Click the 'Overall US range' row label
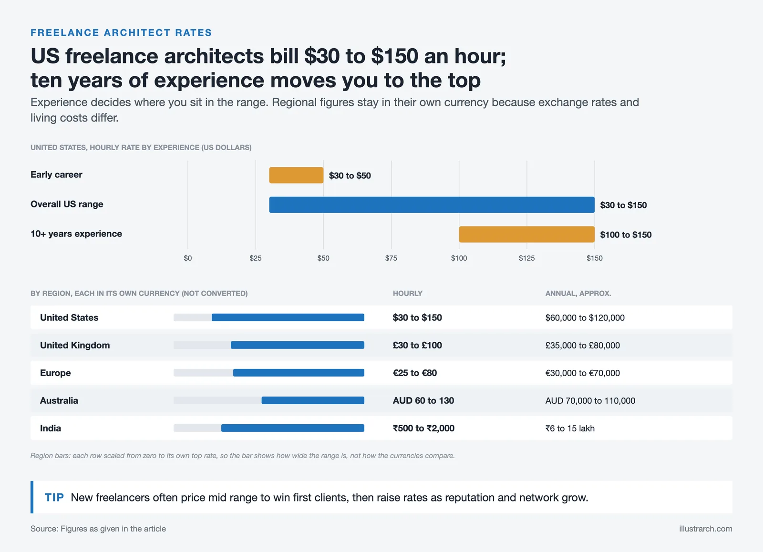This screenshot has height=552, width=763. point(67,204)
